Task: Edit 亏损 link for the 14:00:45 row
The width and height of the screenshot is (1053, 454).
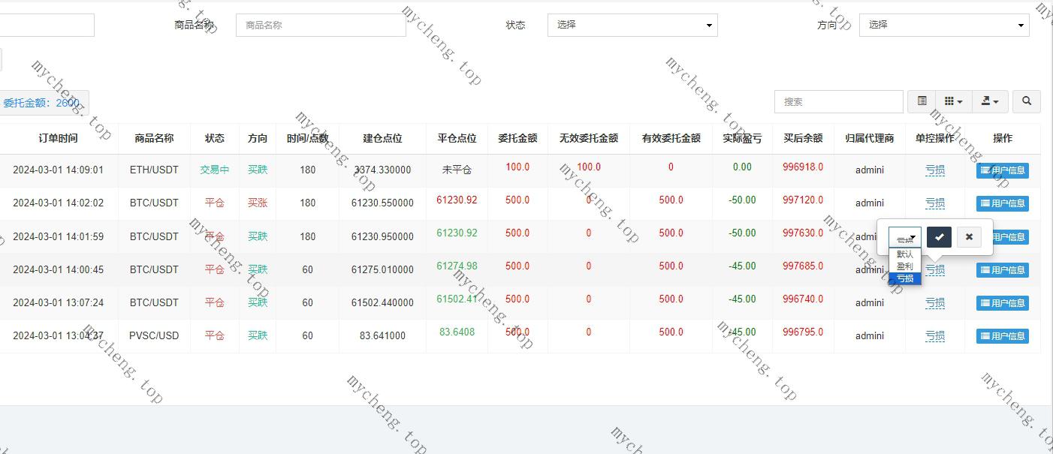Action: click(935, 269)
